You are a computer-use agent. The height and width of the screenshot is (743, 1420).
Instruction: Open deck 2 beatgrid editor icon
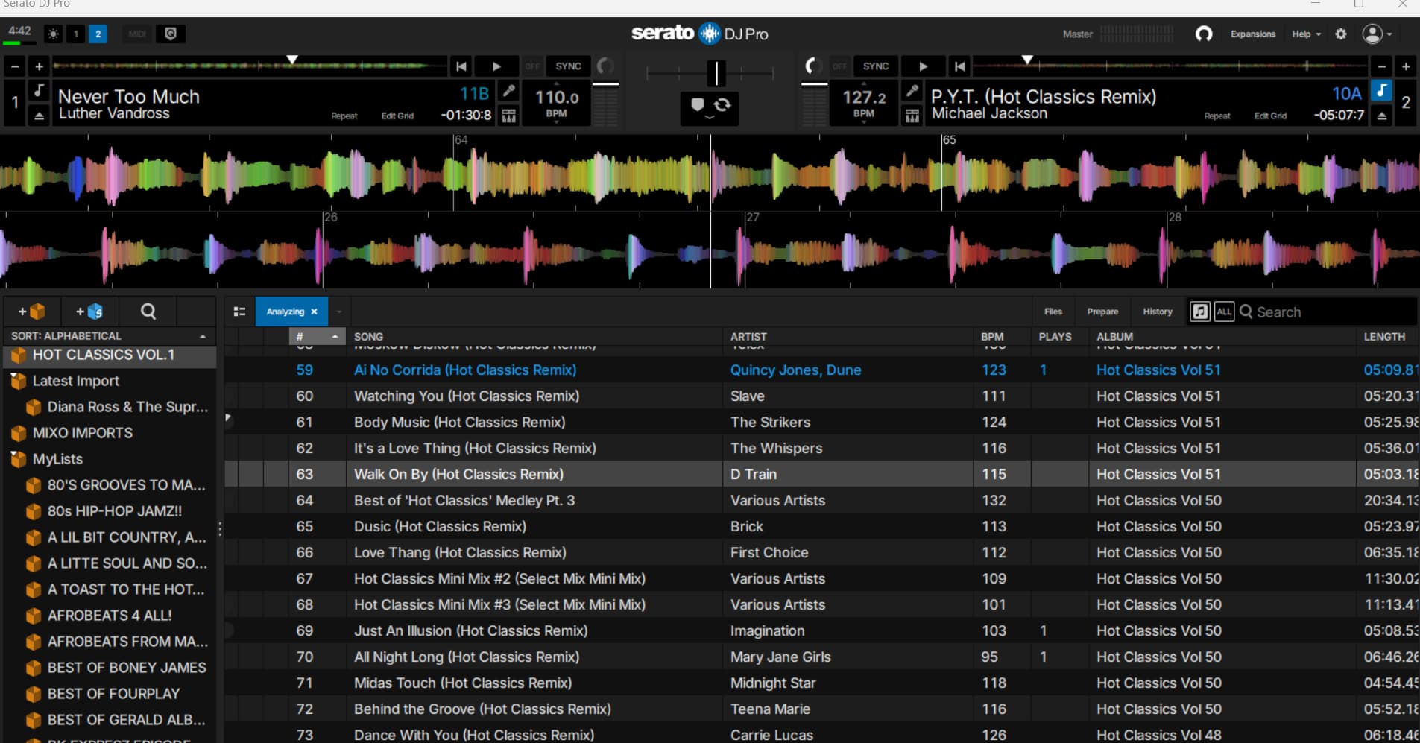(912, 116)
